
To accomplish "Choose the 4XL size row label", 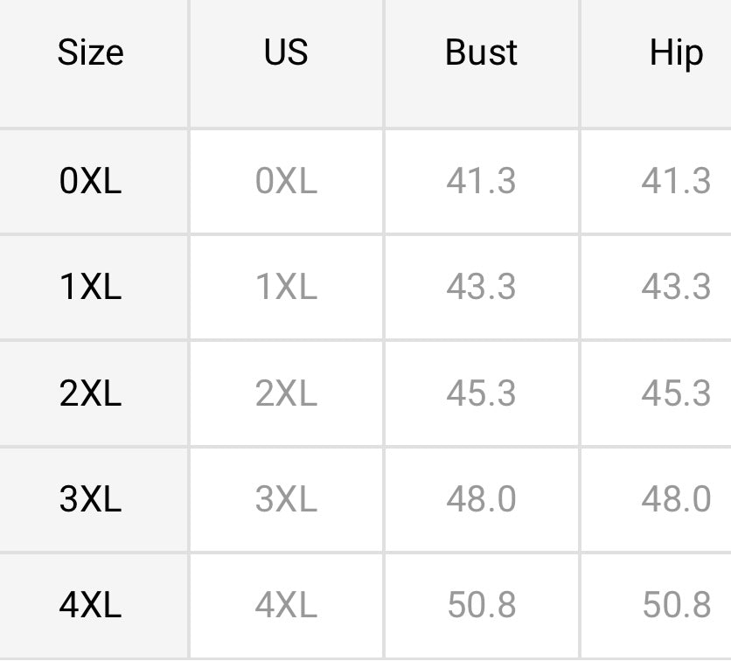I will tap(91, 606).
